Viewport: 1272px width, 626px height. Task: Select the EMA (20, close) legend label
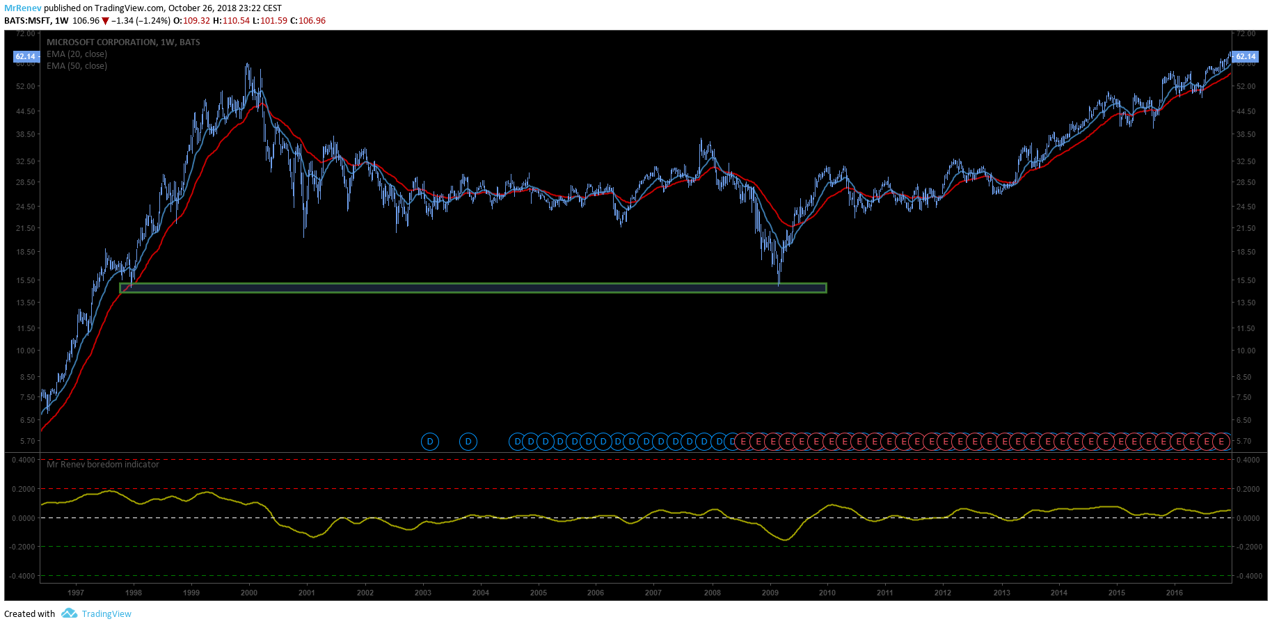click(x=77, y=54)
